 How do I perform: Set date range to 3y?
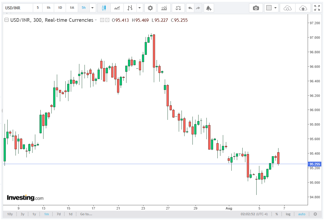(22, 214)
